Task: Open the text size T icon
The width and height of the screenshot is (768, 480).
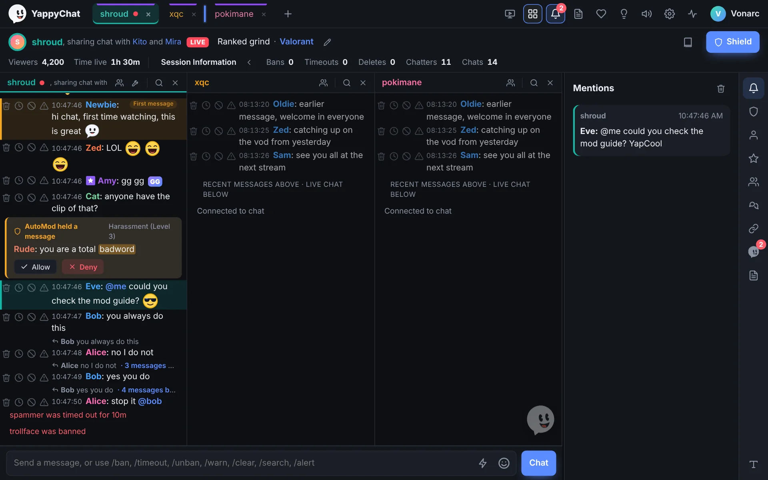Action: [753, 464]
